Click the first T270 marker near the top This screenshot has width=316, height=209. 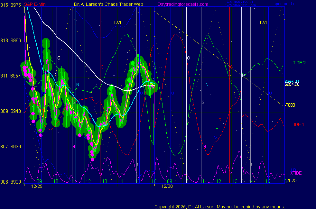(118, 23)
